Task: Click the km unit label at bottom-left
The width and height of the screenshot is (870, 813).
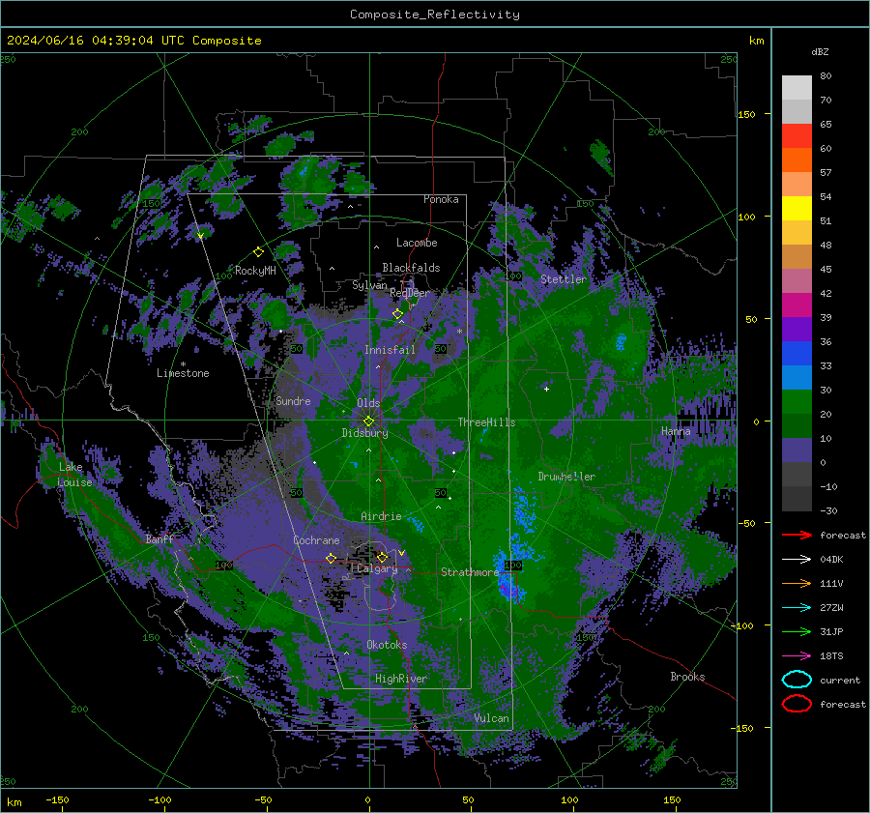Action: (14, 802)
